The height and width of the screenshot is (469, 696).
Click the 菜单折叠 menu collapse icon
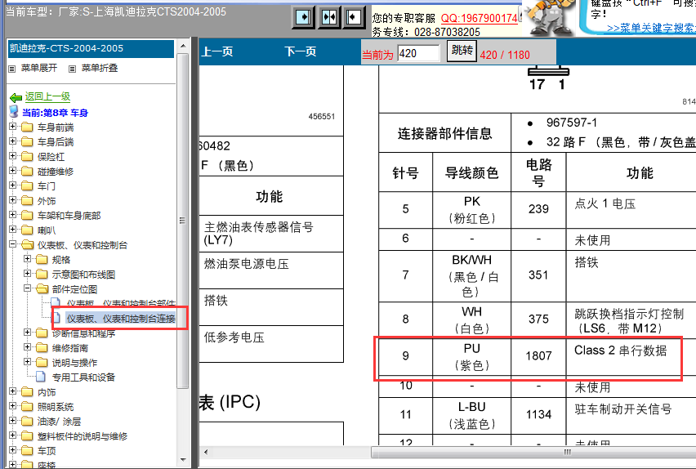(73, 69)
